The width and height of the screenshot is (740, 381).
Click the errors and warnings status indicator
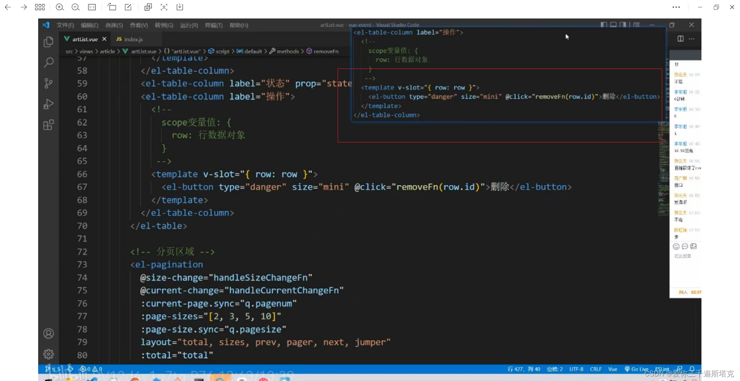(91, 369)
